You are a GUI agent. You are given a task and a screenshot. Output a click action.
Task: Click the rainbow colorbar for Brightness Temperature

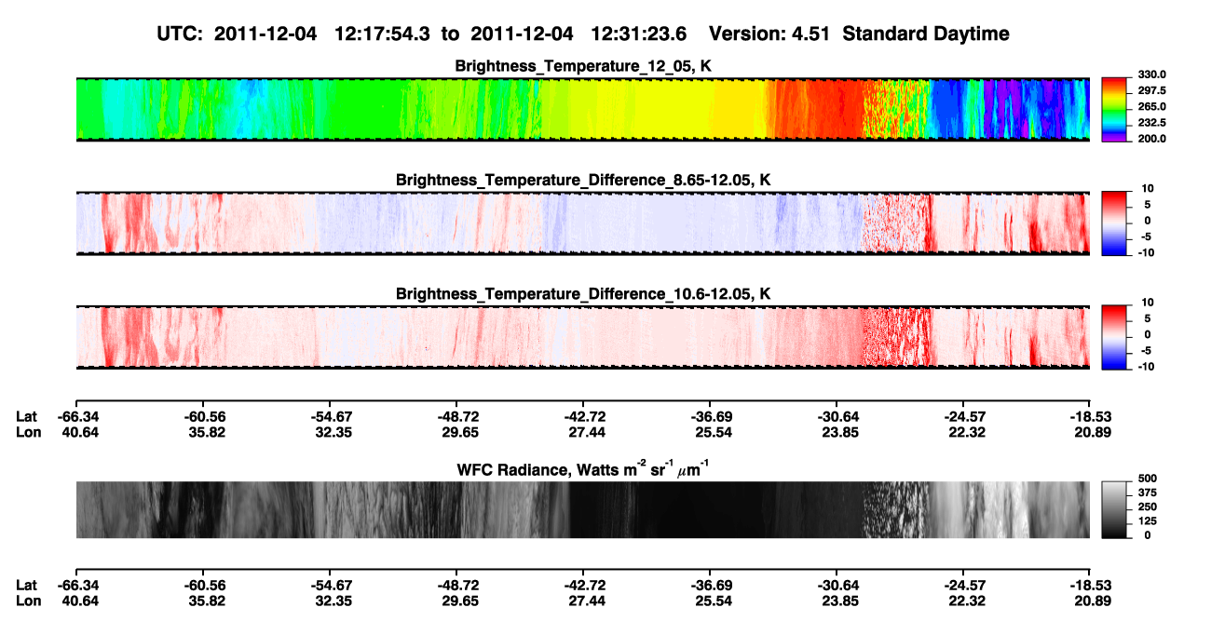[x=1114, y=110]
